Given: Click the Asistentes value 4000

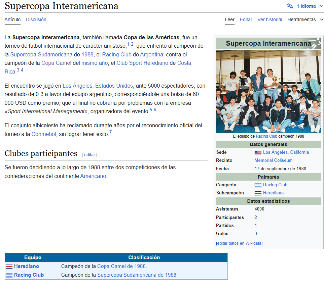Looking at the screenshot, I should click(259, 209).
